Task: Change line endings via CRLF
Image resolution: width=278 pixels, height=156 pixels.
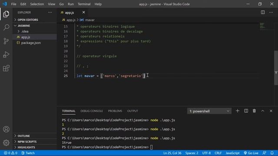Action: pyautogui.click(x=218, y=153)
